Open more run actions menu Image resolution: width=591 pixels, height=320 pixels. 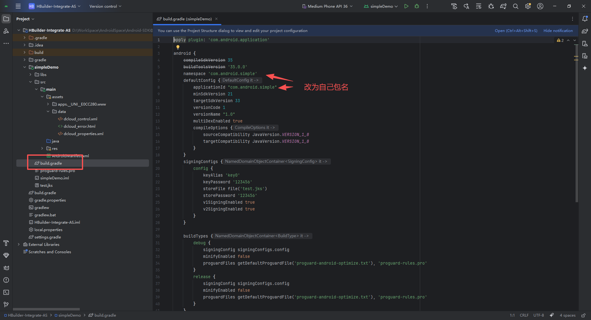click(427, 6)
